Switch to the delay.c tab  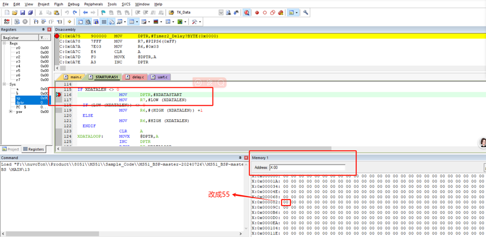134,77
